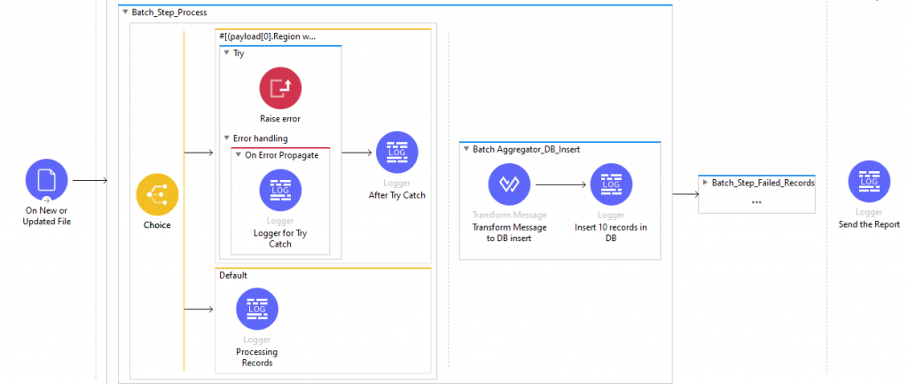Click the ellipsis in Batch_Step_Failed_Records box
Image resolution: width=908 pixels, height=384 pixels.
756,201
